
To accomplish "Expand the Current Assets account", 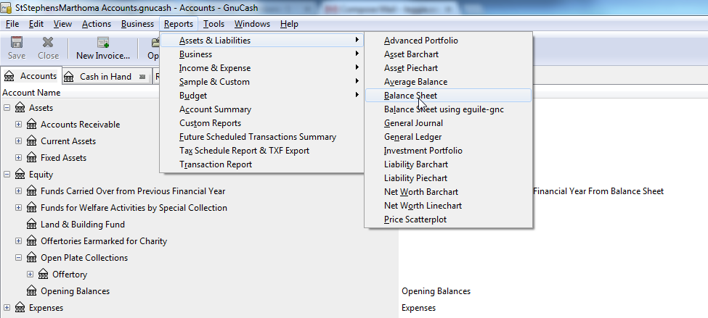I will (18, 141).
